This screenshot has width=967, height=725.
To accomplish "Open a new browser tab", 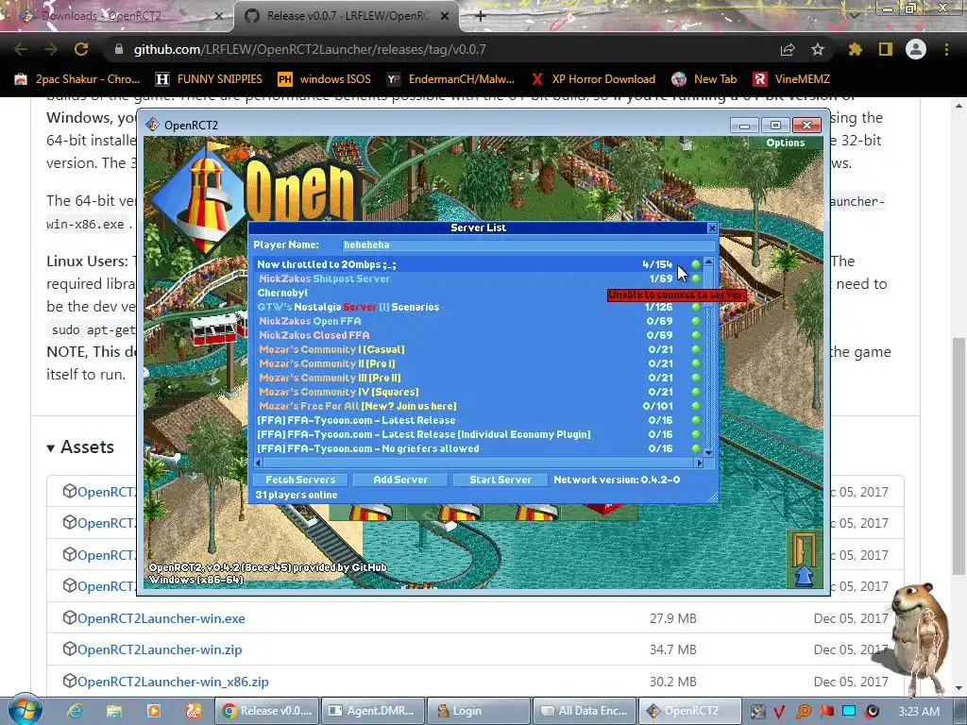I will point(481,16).
